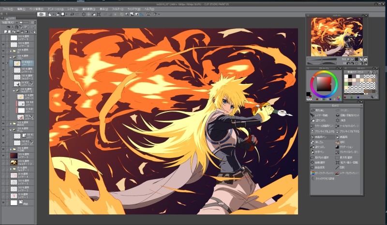This screenshot has width=387, height=225.
Task: Open the dropdown arrow next to Save icon
Action: pyautogui.click(x=67, y=14)
